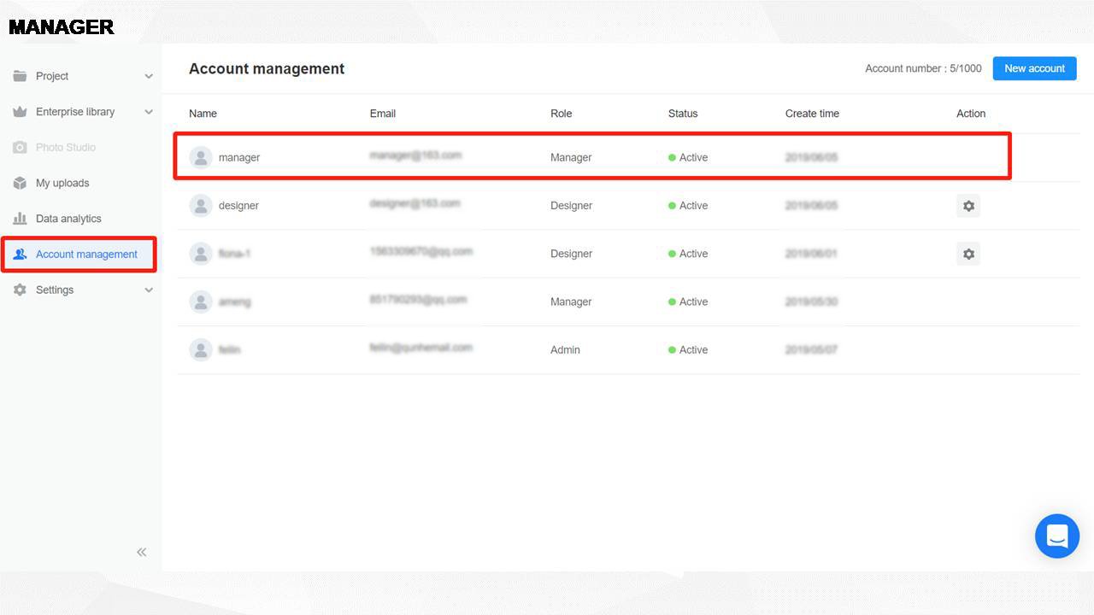Screen dimensions: 1094x615
Task: Click the folder icon beside Project
Action: (21, 76)
